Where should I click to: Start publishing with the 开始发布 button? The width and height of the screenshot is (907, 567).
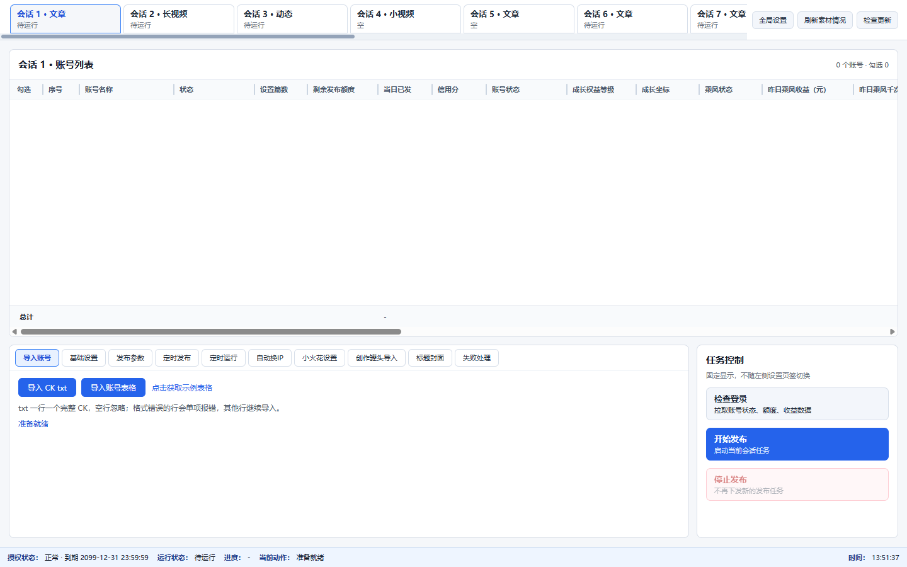(x=797, y=444)
